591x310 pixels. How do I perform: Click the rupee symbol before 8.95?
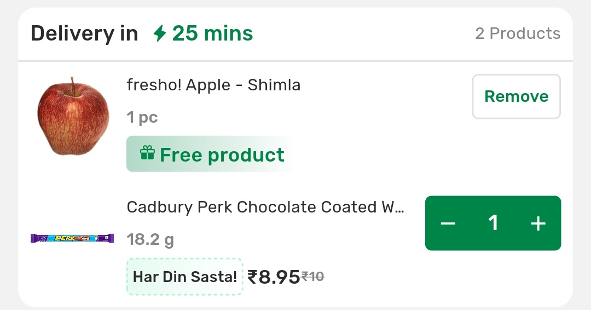click(252, 277)
